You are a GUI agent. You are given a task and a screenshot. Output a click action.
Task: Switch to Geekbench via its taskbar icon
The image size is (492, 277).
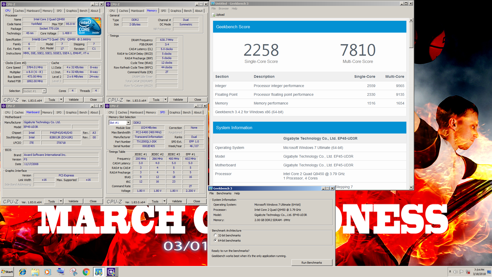(99, 272)
